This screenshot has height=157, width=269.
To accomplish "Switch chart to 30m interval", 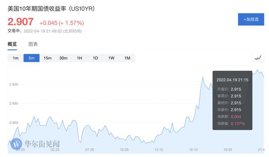I will pyautogui.click(x=63, y=58).
